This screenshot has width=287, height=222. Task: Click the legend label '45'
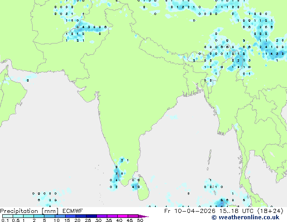[129, 220]
